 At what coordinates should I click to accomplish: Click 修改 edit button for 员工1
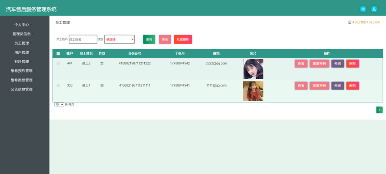tap(338, 86)
